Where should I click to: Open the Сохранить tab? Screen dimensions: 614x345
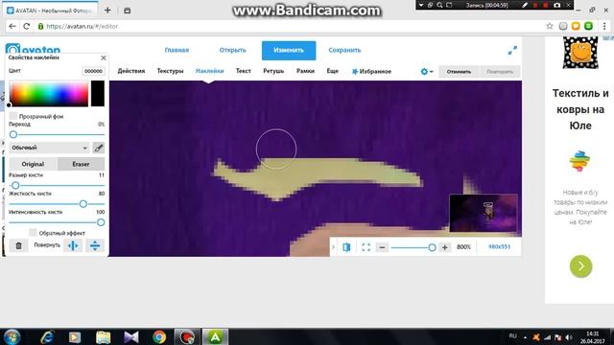(344, 50)
